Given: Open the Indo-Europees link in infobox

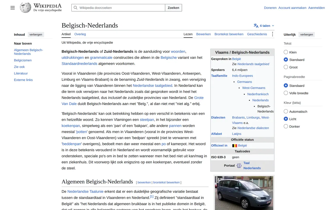Looking at the screenshot, I should pyautogui.click(x=243, y=76).
